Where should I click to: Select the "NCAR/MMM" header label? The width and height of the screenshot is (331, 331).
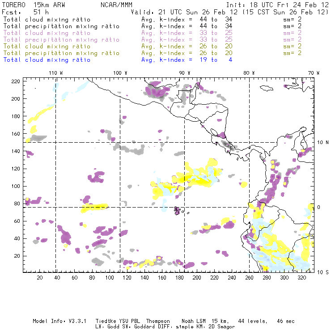coord(116,5)
